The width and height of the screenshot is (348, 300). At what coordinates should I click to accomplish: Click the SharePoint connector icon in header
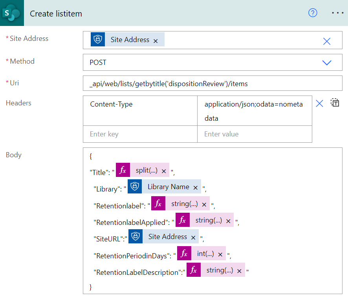11,13
